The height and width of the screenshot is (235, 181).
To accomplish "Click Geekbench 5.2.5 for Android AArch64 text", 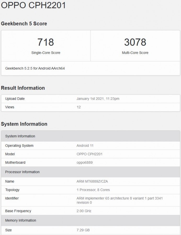I will [35, 68].
